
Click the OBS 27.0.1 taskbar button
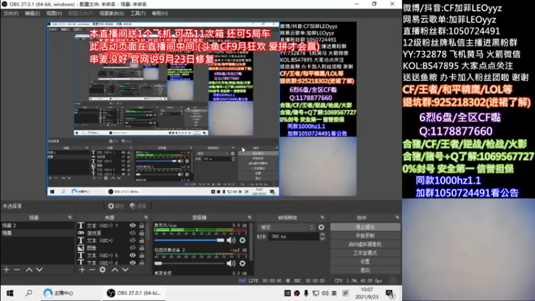(x=134, y=293)
